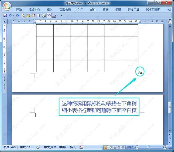Toggle the draw table pen tool
This screenshot has width=174, height=152.
(x=49, y=15)
